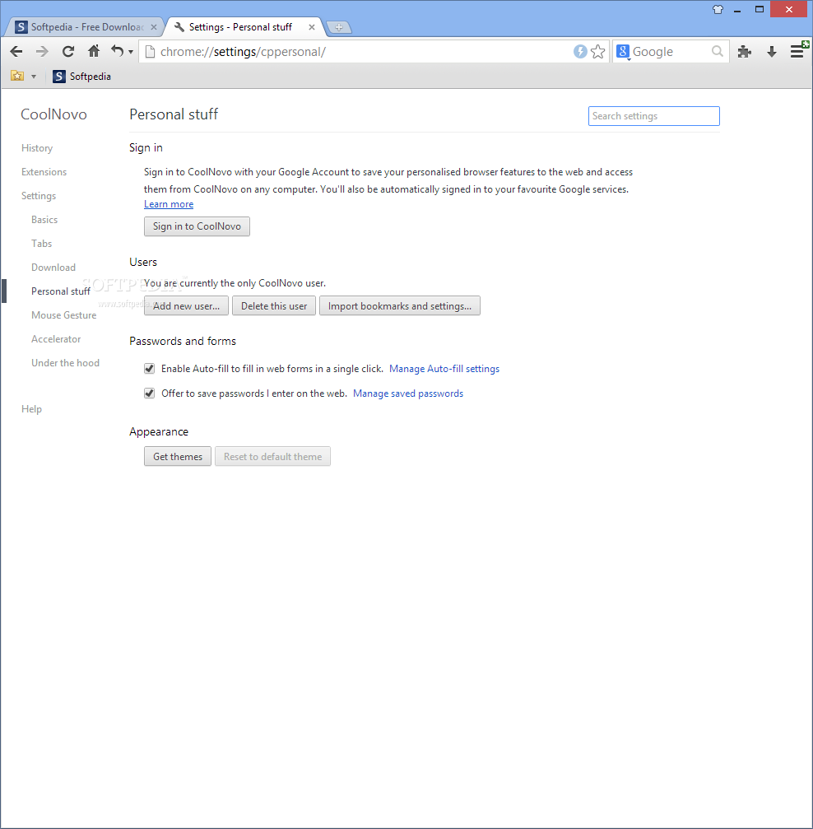Click the magnifier search icon

(x=718, y=51)
